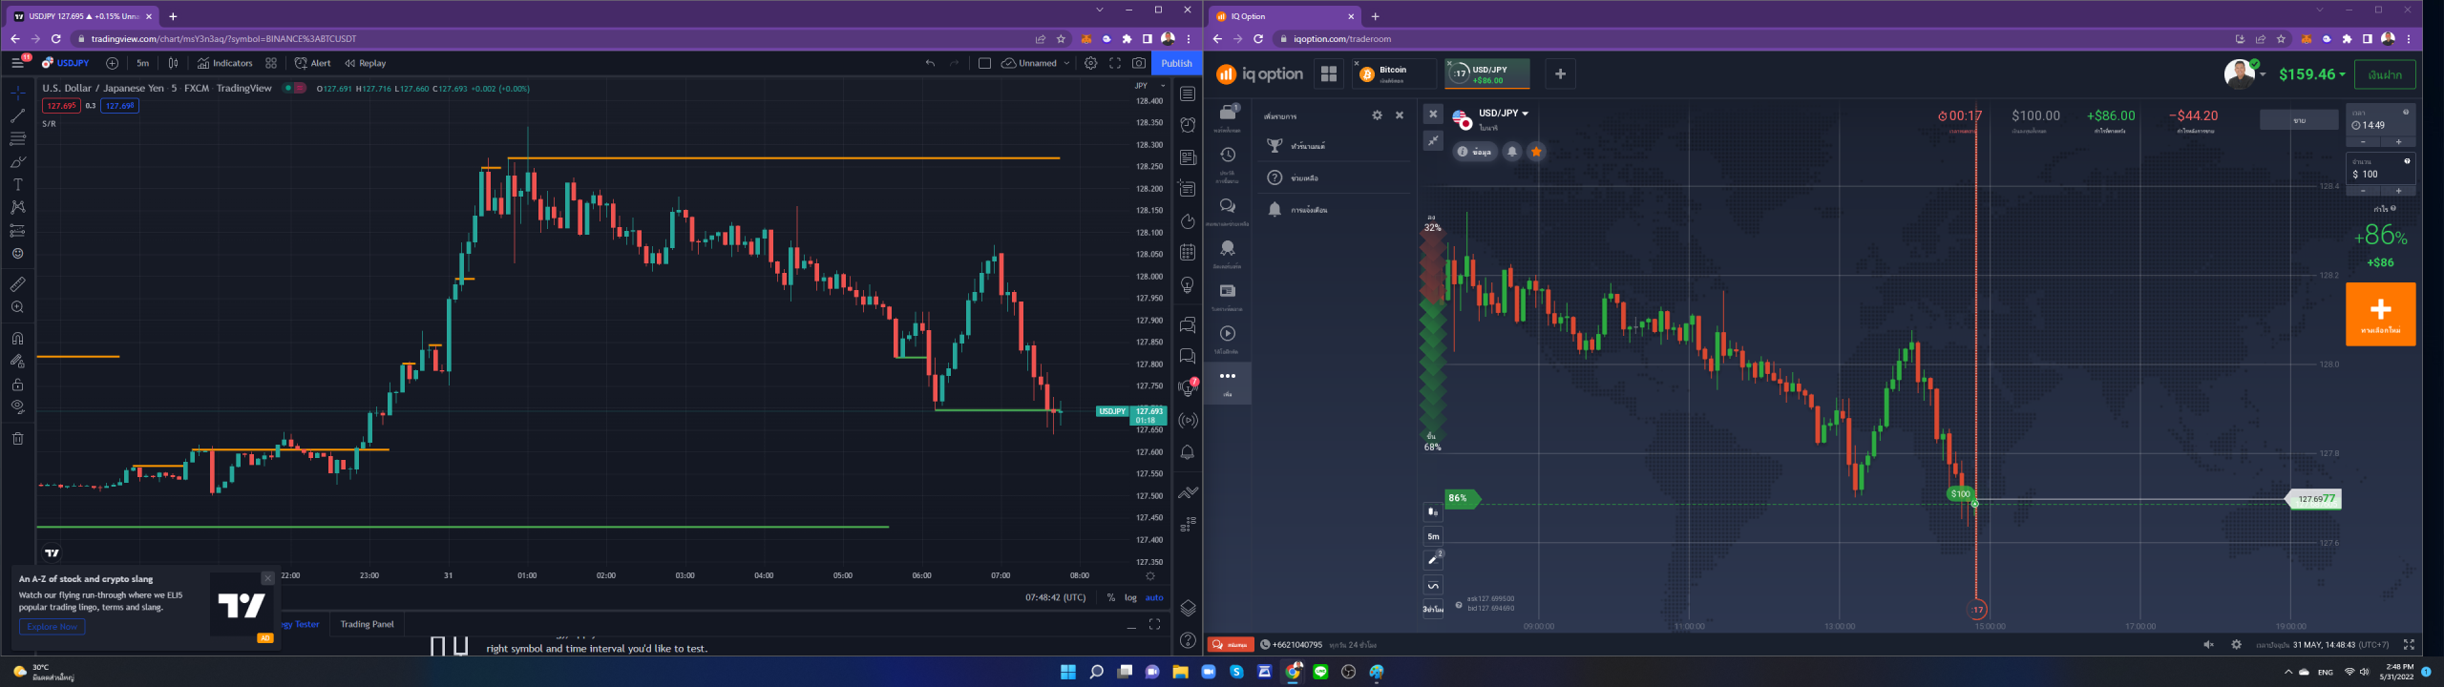Enter TradingView fullscreen mode

point(1114,63)
